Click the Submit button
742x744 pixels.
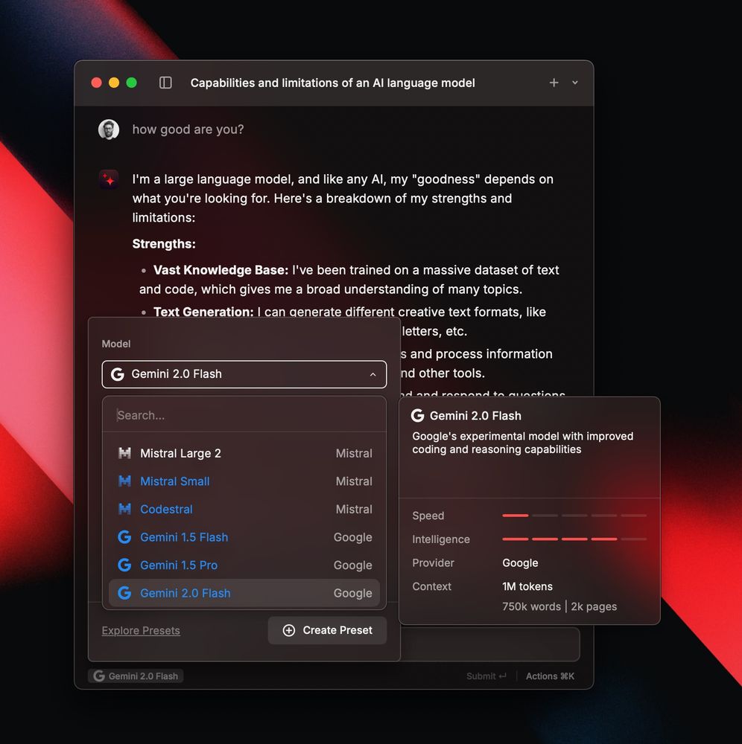point(486,676)
